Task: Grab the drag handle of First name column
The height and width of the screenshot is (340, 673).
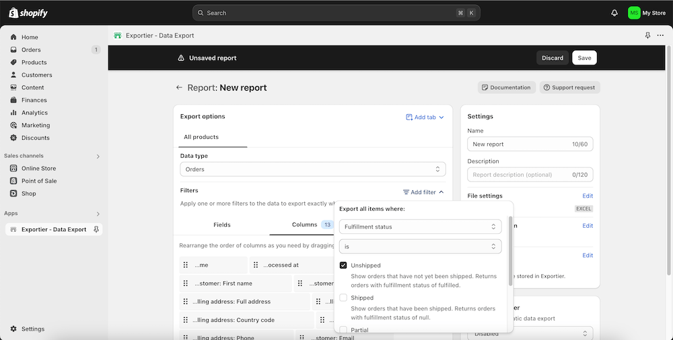Action: point(186,284)
